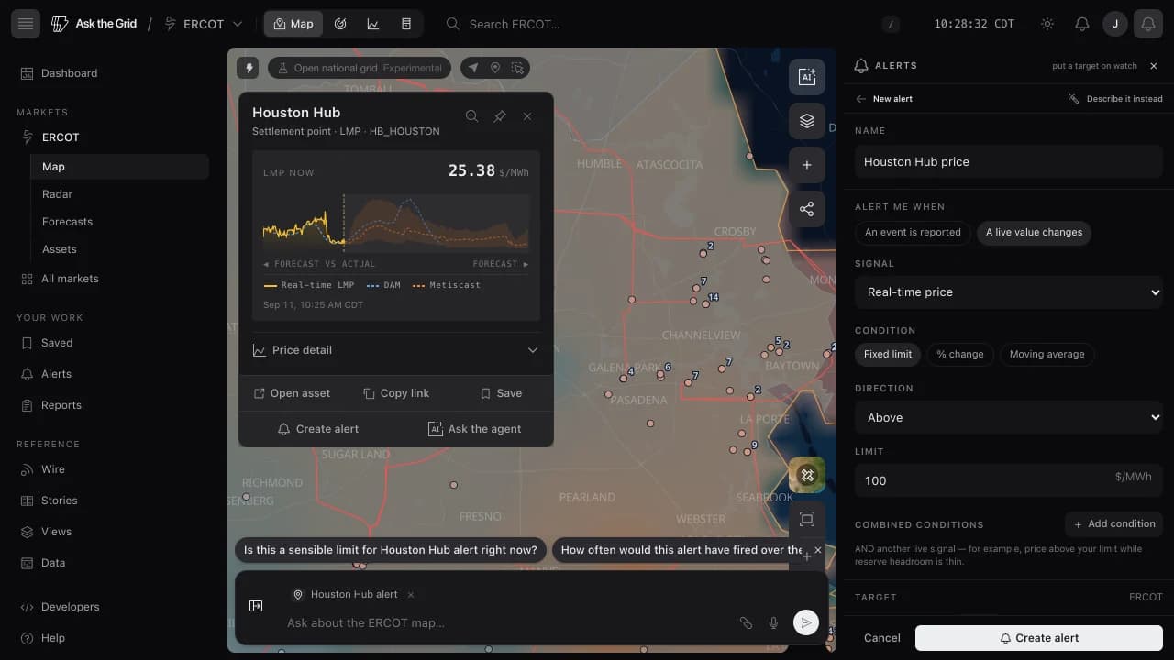Zoom to Houston Hub with magnifier icon
This screenshot has height=660, width=1174.
pyautogui.click(x=471, y=116)
